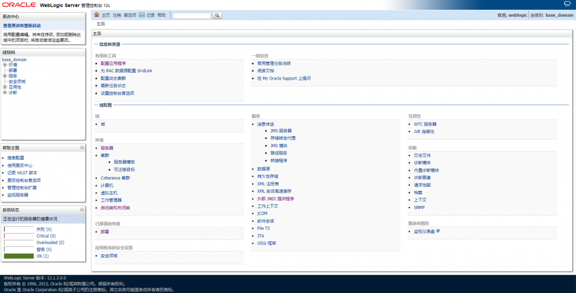Open the 服务器模板 link

pyautogui.click(x=124, y=162)
